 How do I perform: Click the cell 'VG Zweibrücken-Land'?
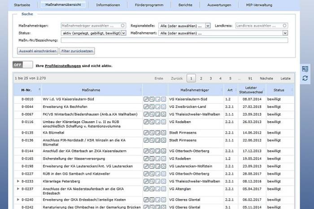tap(188, 107)
